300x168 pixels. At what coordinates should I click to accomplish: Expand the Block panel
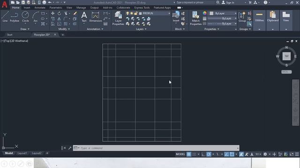click(180, 29)
